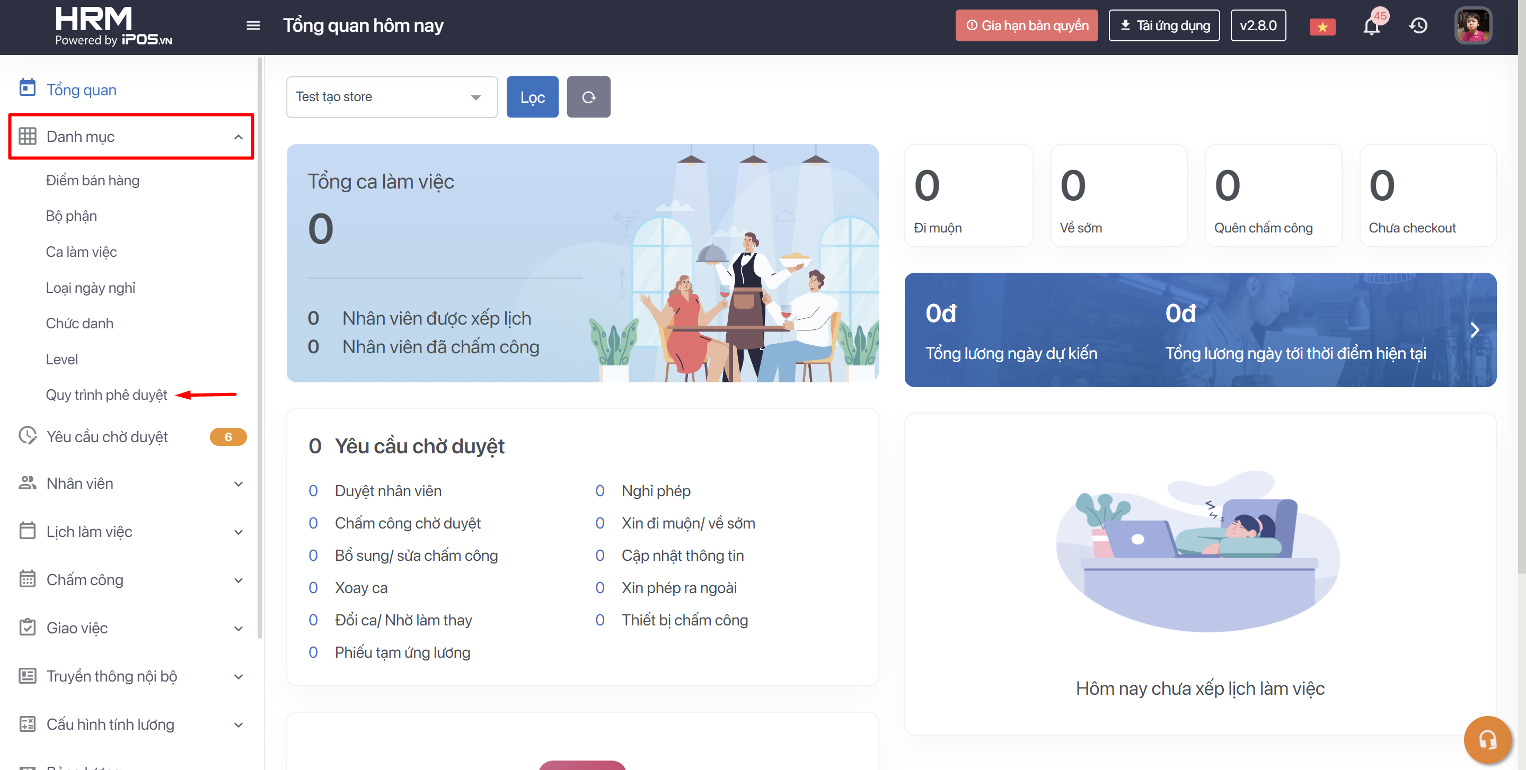Click the history clock icon
Image resolution: width=1526 pixels, height=770 pixels.
(1418, 25)
